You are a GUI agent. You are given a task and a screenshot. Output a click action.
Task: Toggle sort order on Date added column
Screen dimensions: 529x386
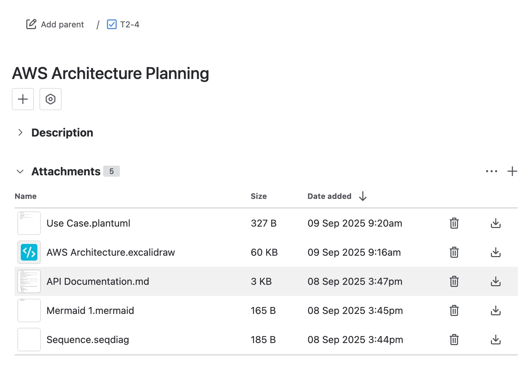pyautogui.click(x=362, y=196)
